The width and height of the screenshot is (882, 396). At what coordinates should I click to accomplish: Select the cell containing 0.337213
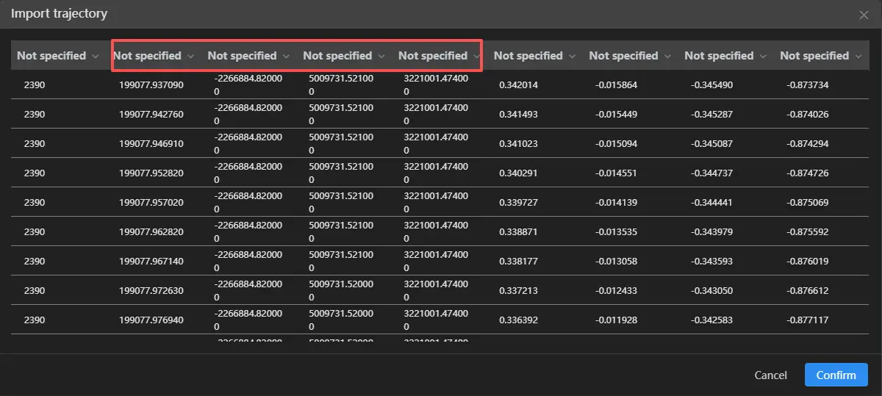click(518, 291)
